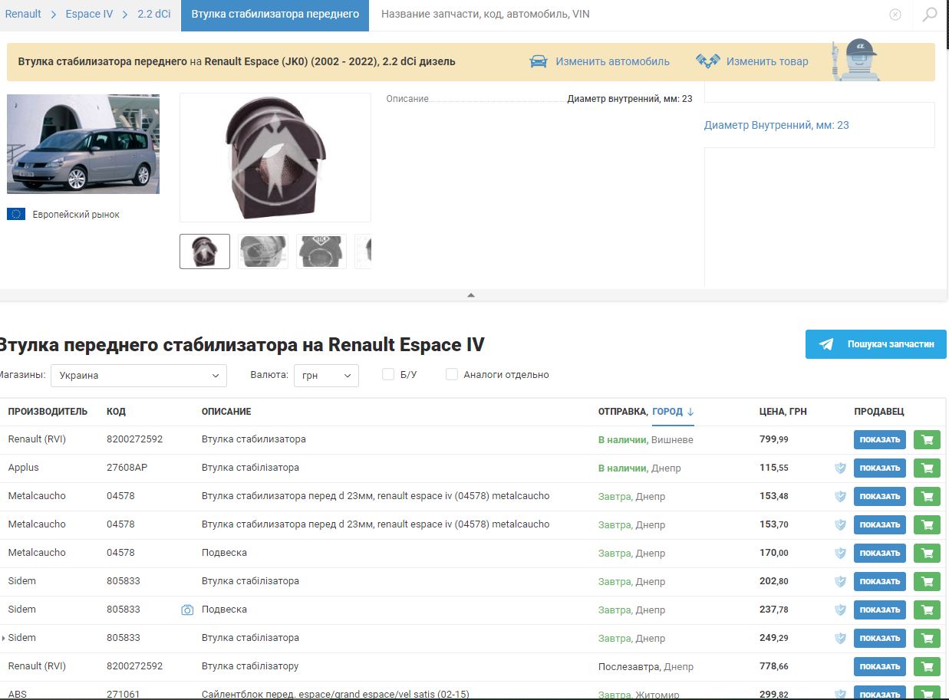Click shield icon on Applus 115,55 row
Image resolution: width=949 pixels, height=700 pixels.
pyautogui.click(x=840, y=468)
